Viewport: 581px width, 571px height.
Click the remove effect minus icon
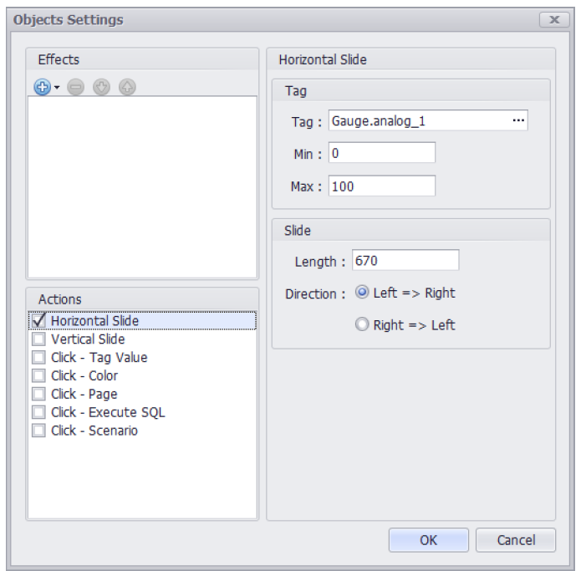[75, 87]
